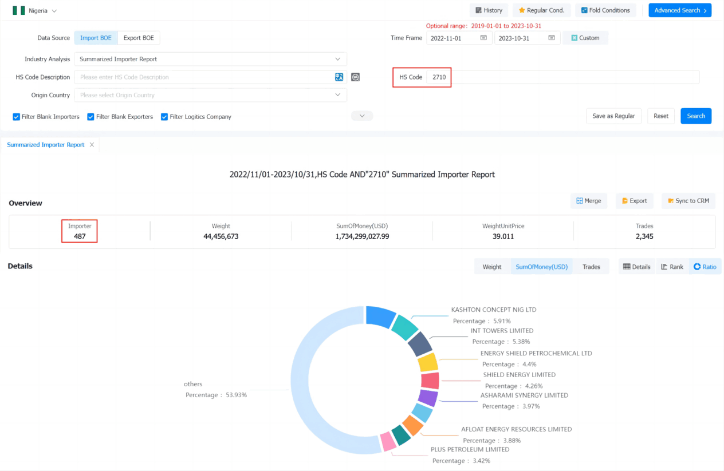Click the Weight value 44,456,673

pos(221,236)
